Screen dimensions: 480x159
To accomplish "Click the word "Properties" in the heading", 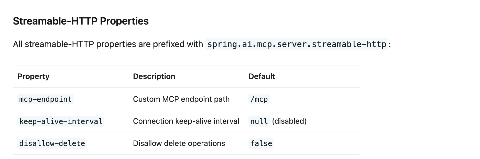I will [124, 21].
